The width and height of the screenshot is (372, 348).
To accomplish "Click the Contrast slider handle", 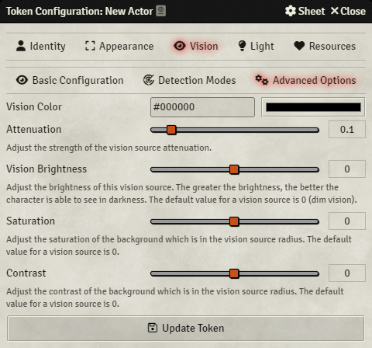I will pyautogui.click(x=234, y=273).
